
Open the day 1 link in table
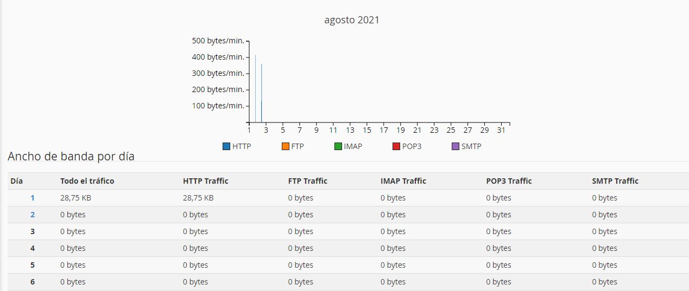coord(33,198)
